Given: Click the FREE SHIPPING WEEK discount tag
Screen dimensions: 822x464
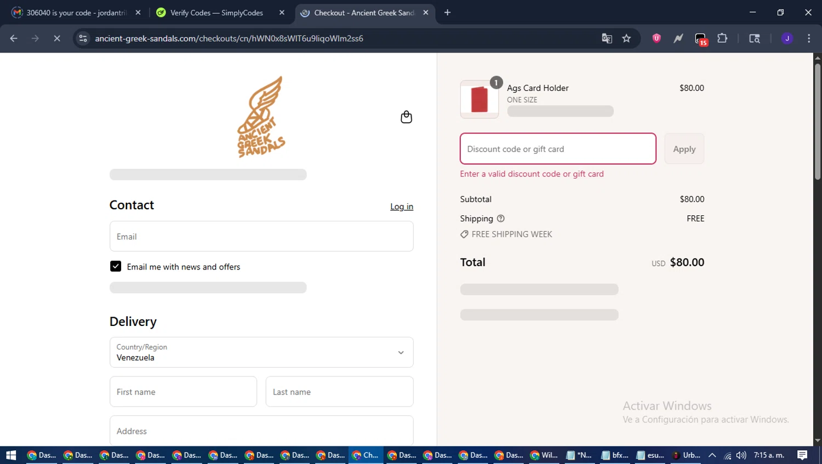Looking at the screenshot, I should click(506, 234).
